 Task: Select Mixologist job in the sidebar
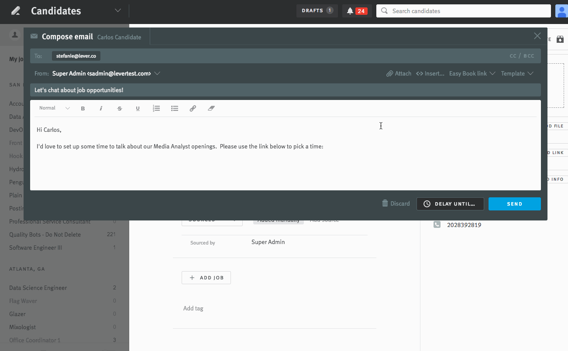[23, 327]
